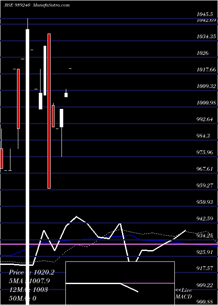
Task: Click the tallest red candlestick body
Action: (x=49, y=111)
